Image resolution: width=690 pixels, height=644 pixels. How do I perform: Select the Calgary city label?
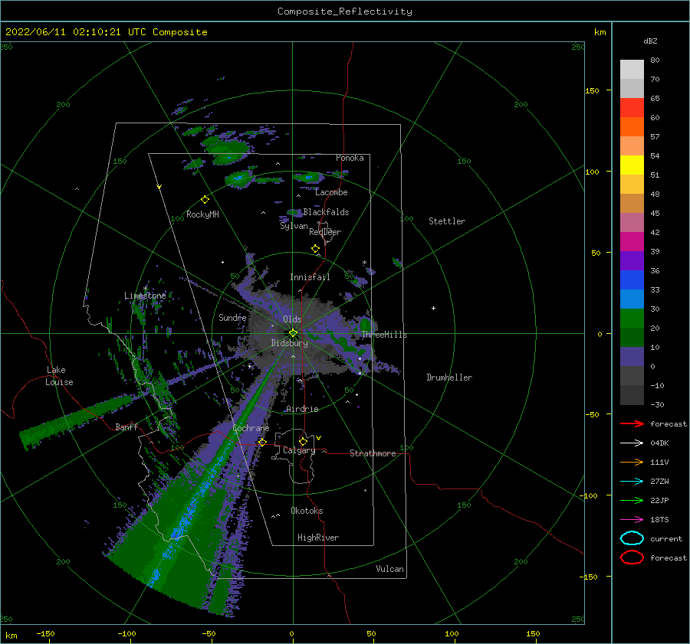299,450
